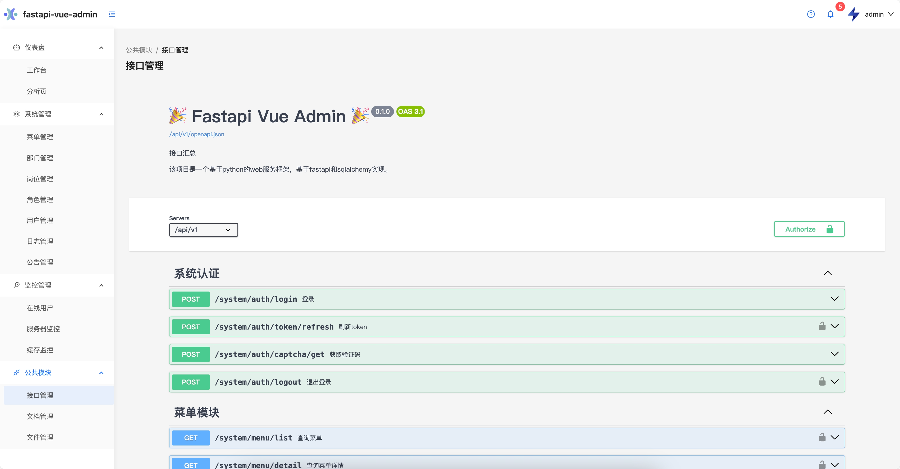Collapse the 仪表盘 sidebar group
Viewport: 900px width, 469px height.
pyautogui.click(x=101, y=48)
